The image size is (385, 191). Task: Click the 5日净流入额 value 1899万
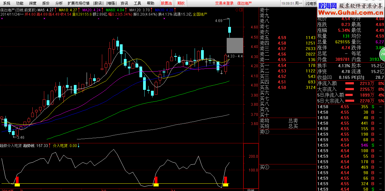point(368,95)
